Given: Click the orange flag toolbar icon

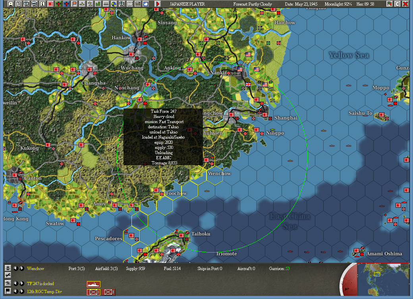Looking at the screenshot, I should pos(74,4).
